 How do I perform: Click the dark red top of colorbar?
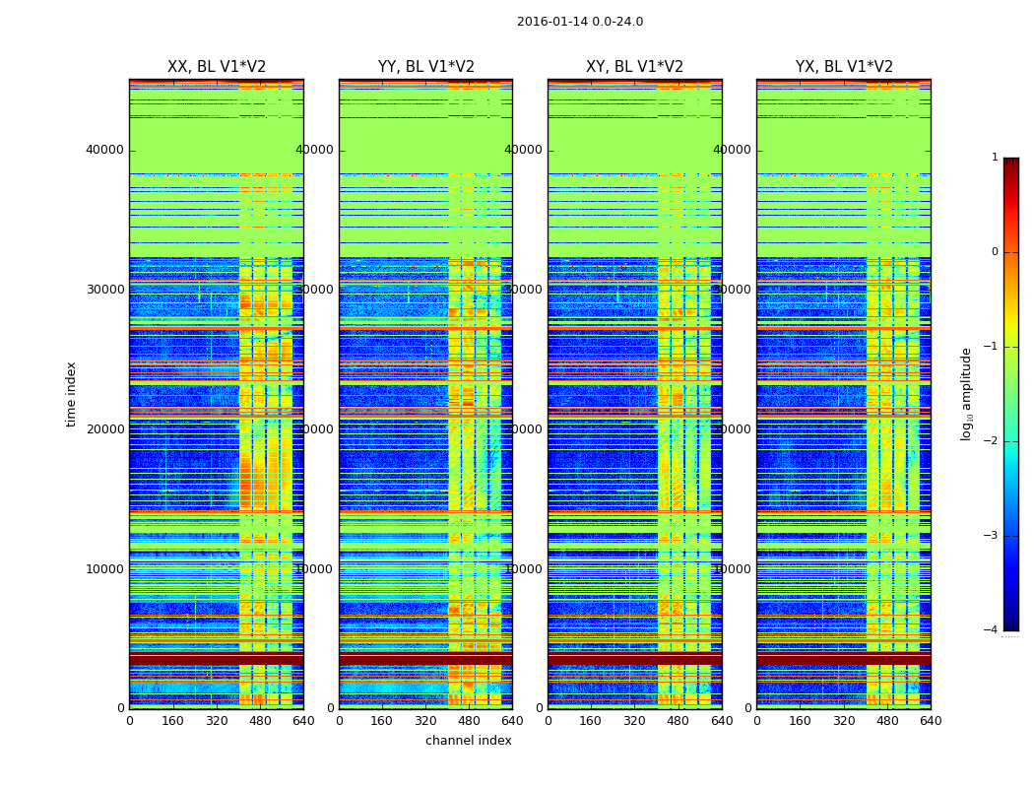point(1011,163)
